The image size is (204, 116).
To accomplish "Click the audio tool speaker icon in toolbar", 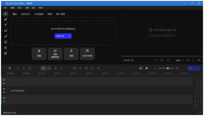I will pyautogui.click(x=141, y=68).
